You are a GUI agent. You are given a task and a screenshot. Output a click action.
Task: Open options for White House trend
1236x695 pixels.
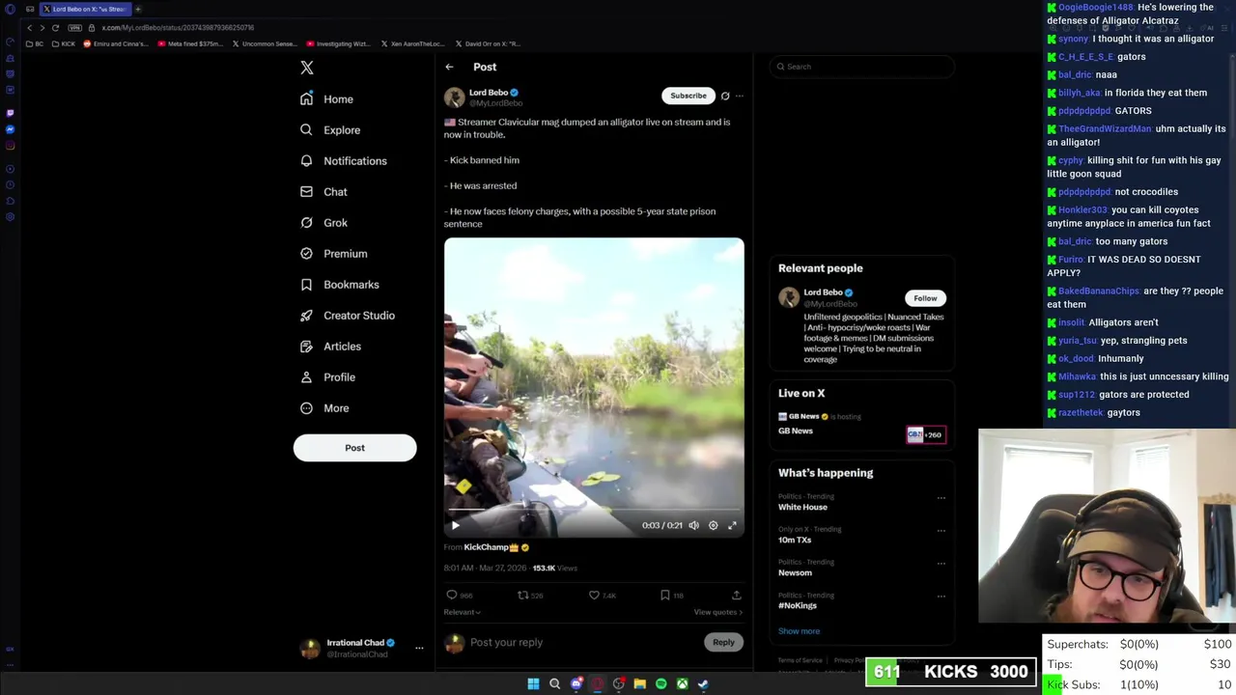[941, 498]
